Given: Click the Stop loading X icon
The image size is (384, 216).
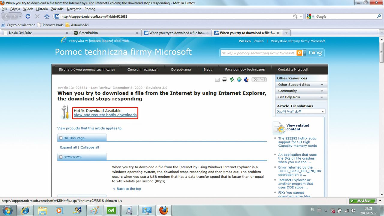Looking at the screenshot, I should [x=37, y=16].
